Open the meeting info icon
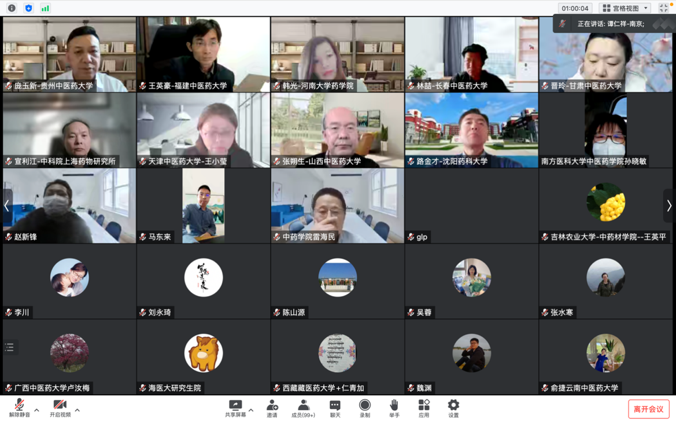This screenshot has height=423, width=676. pos(12,8)
